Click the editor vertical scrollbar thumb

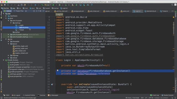tap(174, 28)
